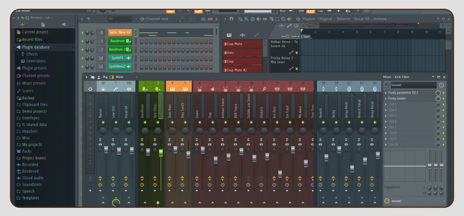Click the keyboard icon on Juno Bass track

pyautogui.click(x=172, y=89)
